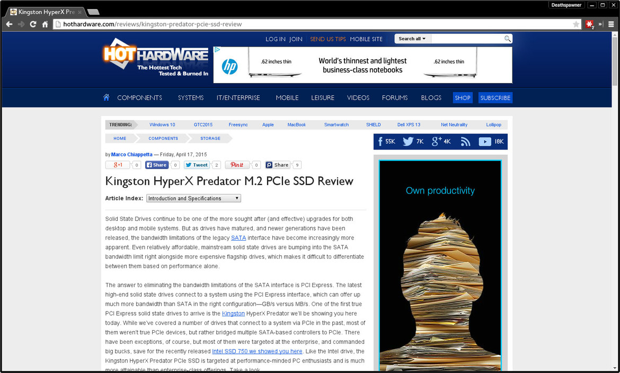Viewport: 620px width, 373px height.
Task: Click the JOIN link
Action: [296, 39]
